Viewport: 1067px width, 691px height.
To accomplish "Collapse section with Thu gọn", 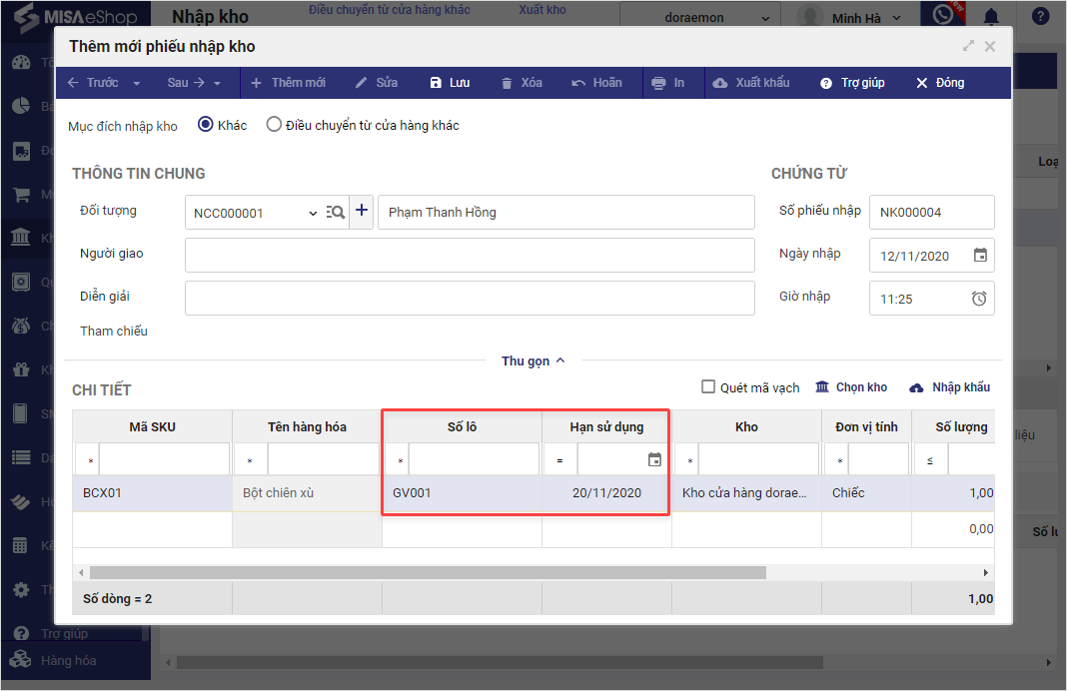I will [533, 360].
